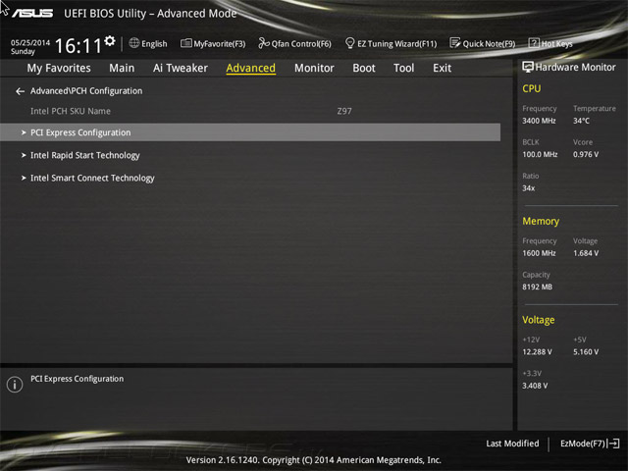Click Intel PCH SKU Name label
Screen dimensions: 628x471
(x=71, y=111)
